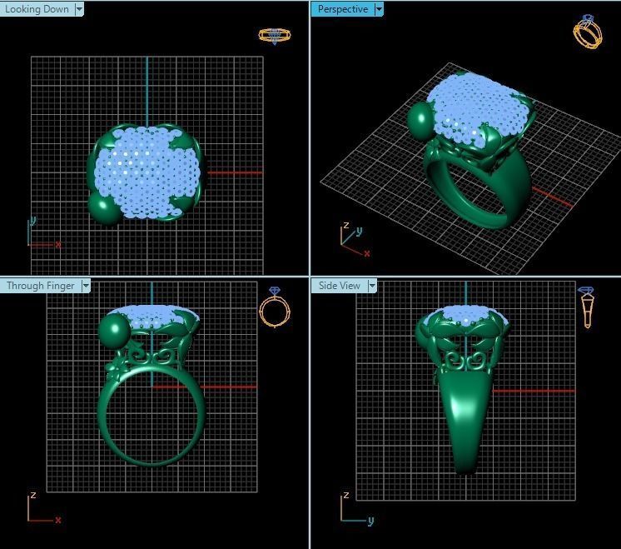Activate the Perspective viewport label

tap(343, 9)
